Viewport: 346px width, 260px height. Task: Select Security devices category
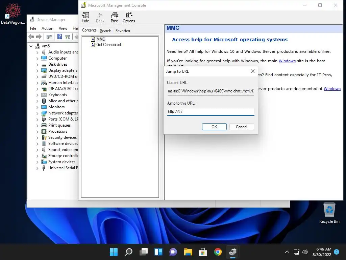point(63,137)
